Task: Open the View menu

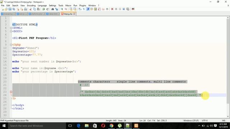Action: click(23, 6)
